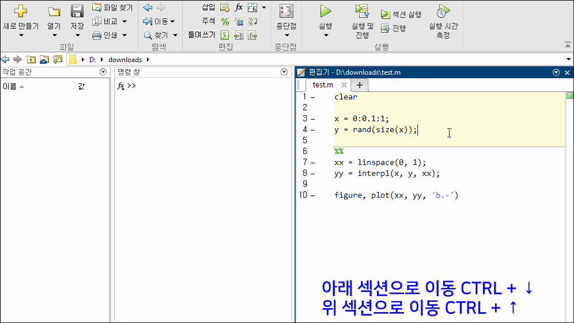Click the green 실행 (Run) play icon
The width and height of the screenshot is (574, 323).
pos(325,11)
